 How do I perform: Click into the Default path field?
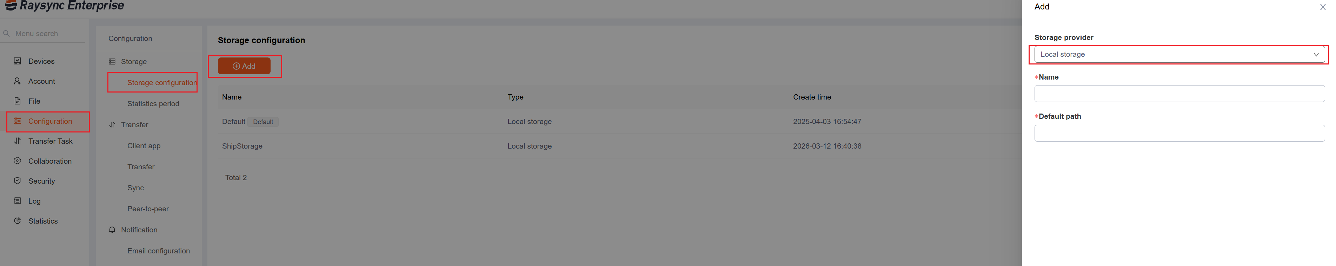[1179, 134]
